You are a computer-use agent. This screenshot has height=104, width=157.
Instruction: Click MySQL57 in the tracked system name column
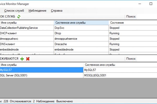click(x=120, y=70)
